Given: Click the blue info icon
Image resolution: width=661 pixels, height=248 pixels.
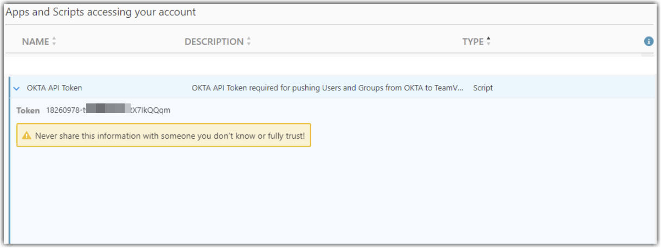Looking at the screenshot, I should (648, 41).
